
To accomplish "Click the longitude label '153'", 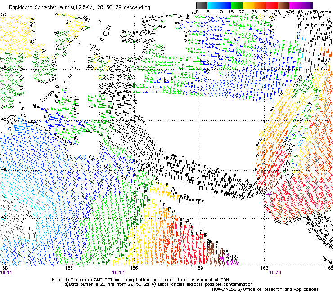I will tap(68, 268).
